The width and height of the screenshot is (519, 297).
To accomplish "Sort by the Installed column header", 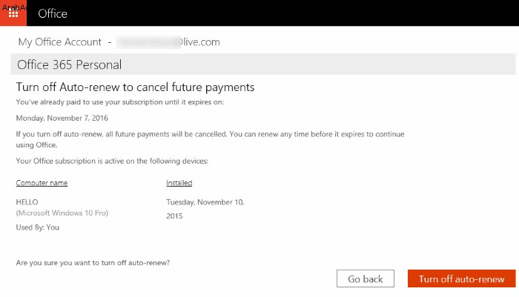I will click(179, 182).
